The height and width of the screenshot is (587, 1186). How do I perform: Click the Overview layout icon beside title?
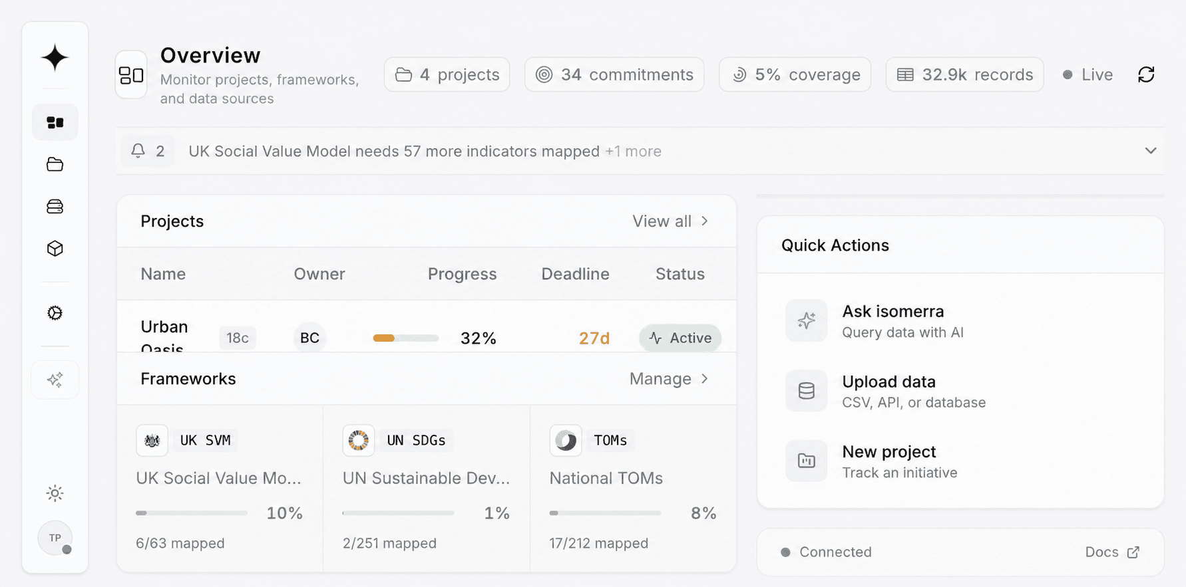click(131, 74)
